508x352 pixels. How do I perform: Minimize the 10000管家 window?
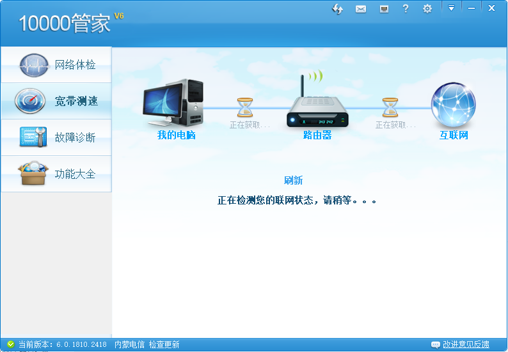point(472,8)
